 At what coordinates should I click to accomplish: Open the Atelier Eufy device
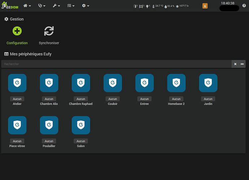17,83
